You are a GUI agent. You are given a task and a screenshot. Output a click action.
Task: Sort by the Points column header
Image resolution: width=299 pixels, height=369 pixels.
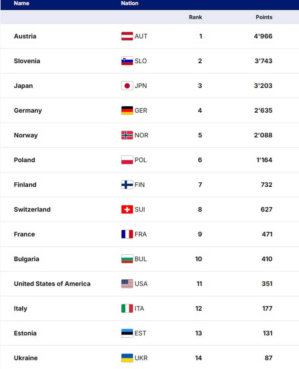pos(264,17)
